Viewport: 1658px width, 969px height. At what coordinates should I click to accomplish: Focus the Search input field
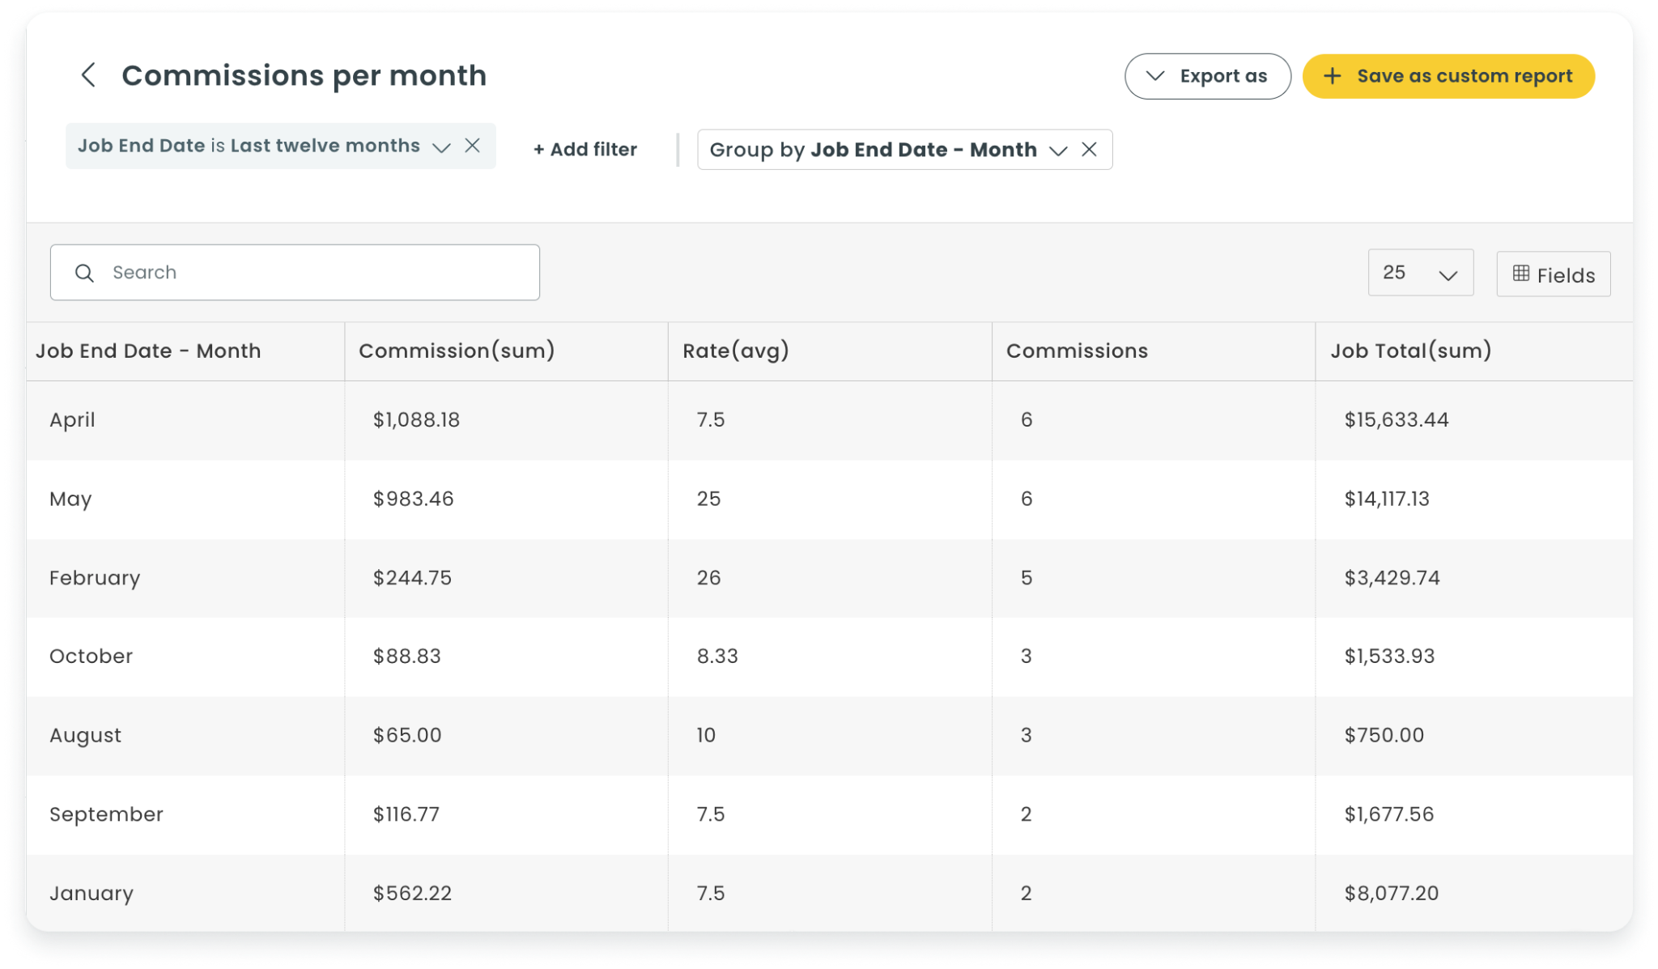[295, 273]
